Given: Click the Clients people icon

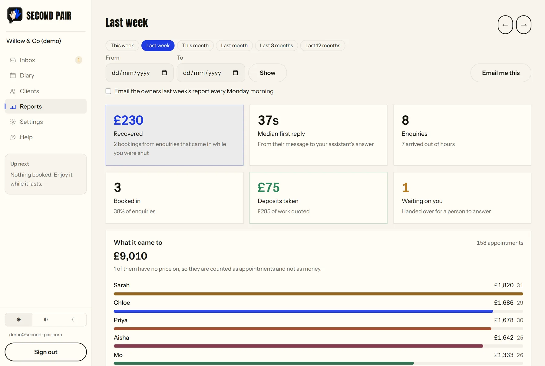Looking at the screenshot, I should click(x=13, y=91).
